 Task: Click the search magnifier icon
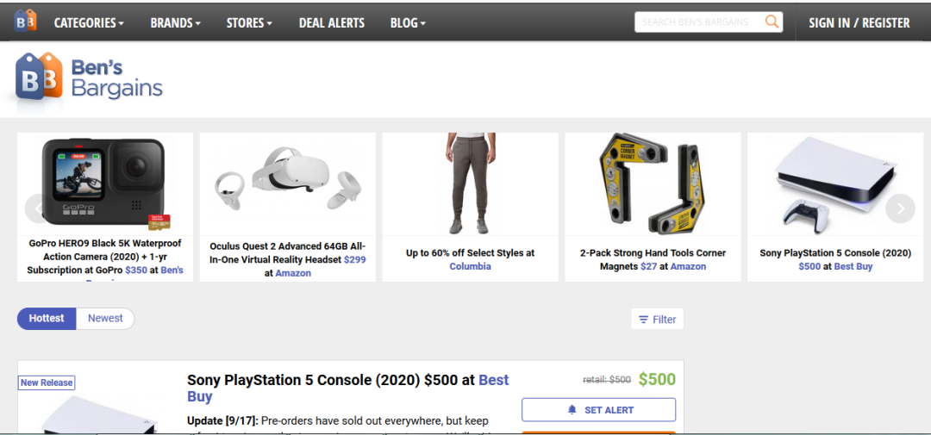772,22
